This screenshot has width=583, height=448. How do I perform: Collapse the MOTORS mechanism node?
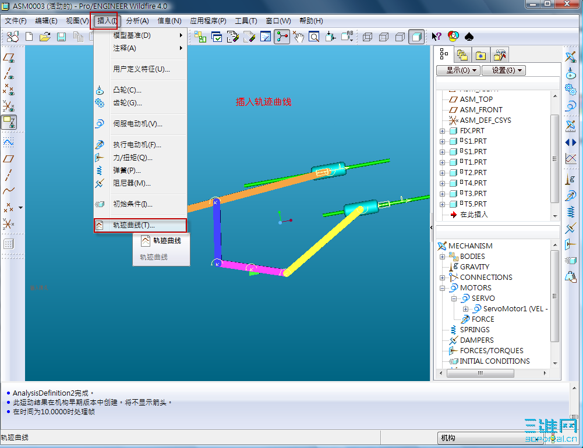442,288
